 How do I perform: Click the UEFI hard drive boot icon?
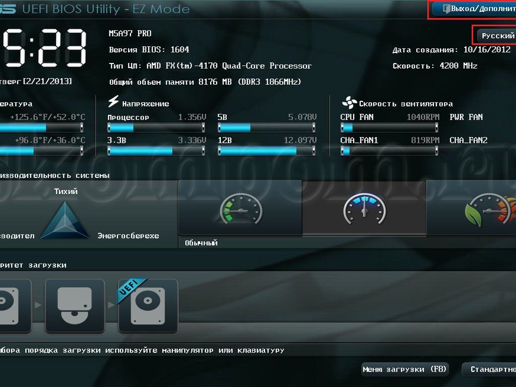tap(148, 306)
